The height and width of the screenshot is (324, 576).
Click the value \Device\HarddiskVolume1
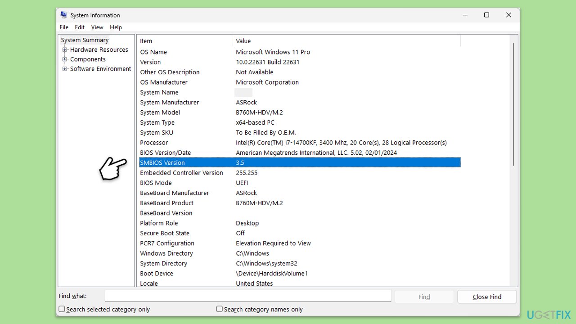(x=272, y=273)
